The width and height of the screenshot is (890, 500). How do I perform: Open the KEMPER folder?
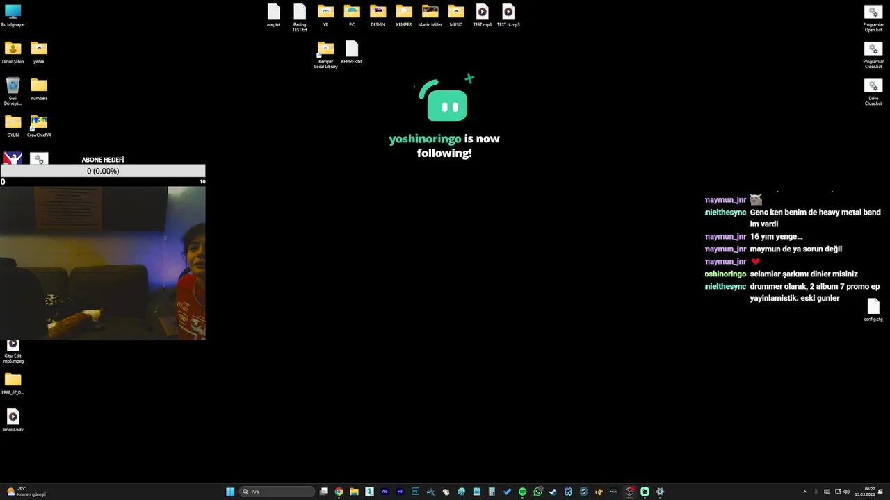tap(404, 15)
